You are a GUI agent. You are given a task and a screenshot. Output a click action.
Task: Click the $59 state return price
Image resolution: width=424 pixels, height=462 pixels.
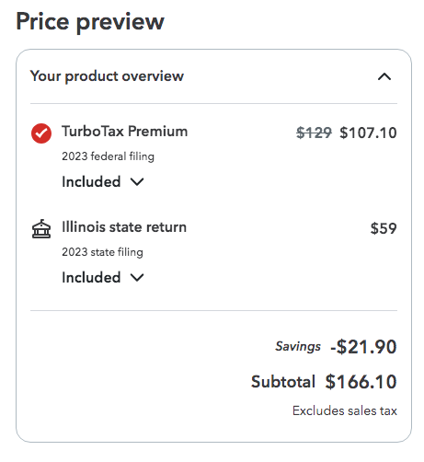[x=384, y=228]
